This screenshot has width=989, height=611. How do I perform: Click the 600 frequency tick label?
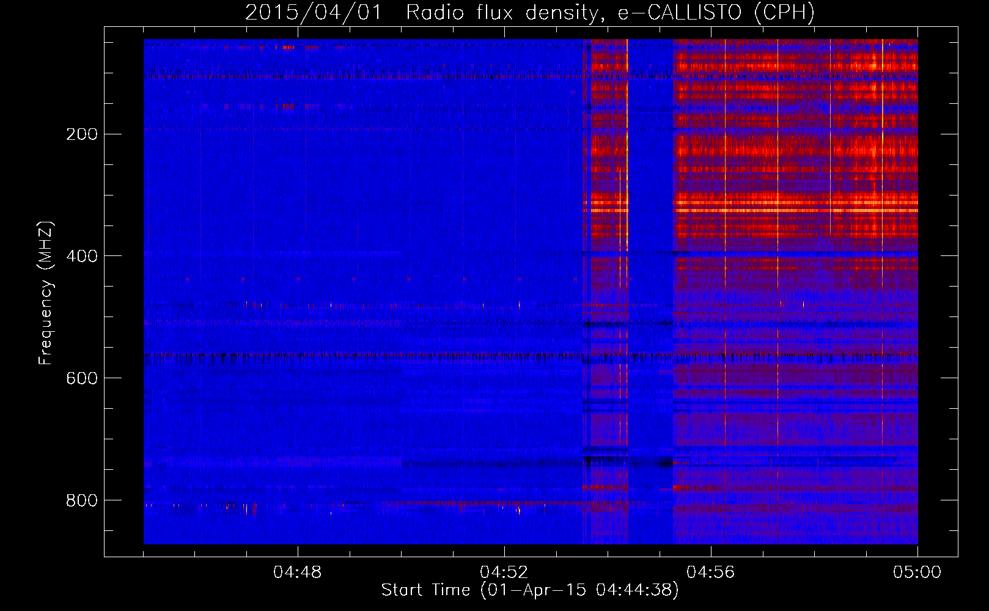tap(82, 378)
